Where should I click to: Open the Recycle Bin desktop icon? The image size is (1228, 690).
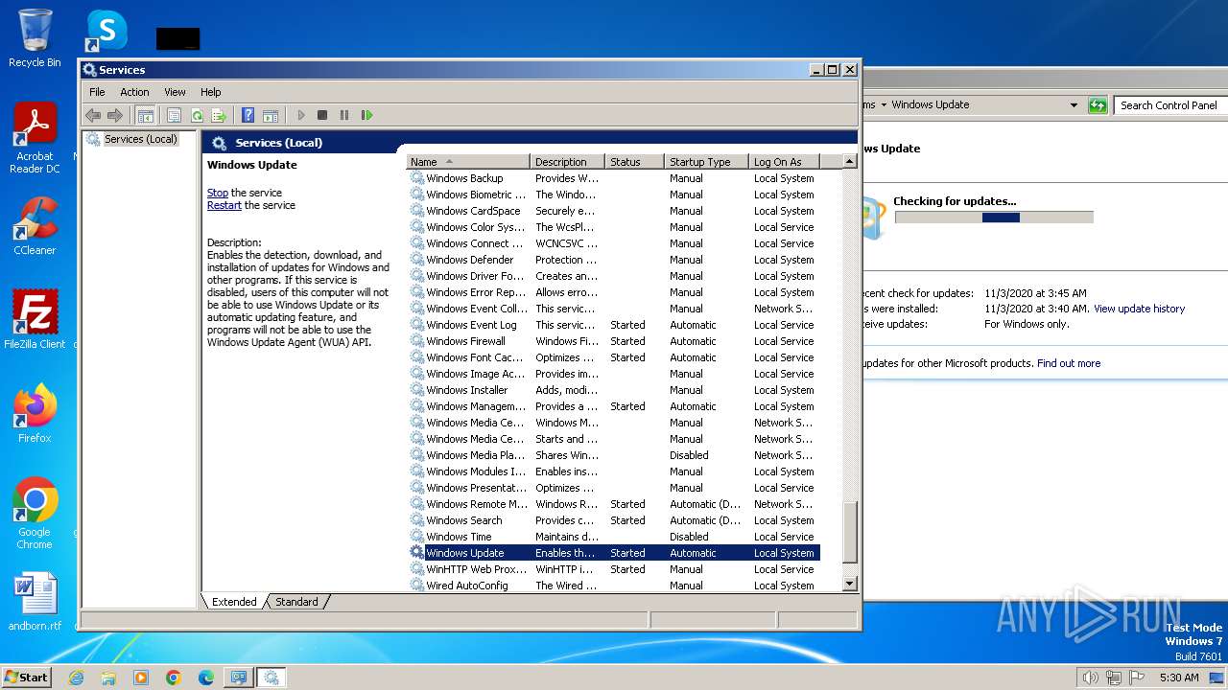tap(35, 39)
